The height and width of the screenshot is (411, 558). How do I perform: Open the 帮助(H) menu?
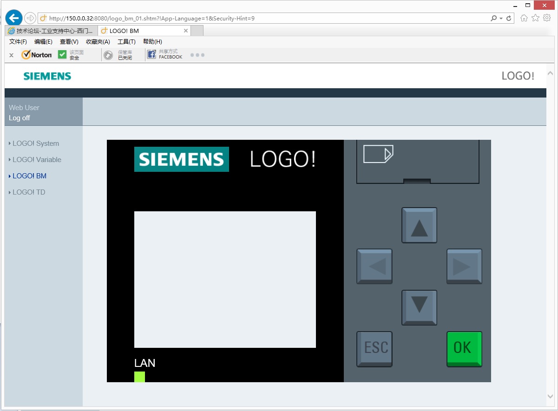[x=152, y=42]
